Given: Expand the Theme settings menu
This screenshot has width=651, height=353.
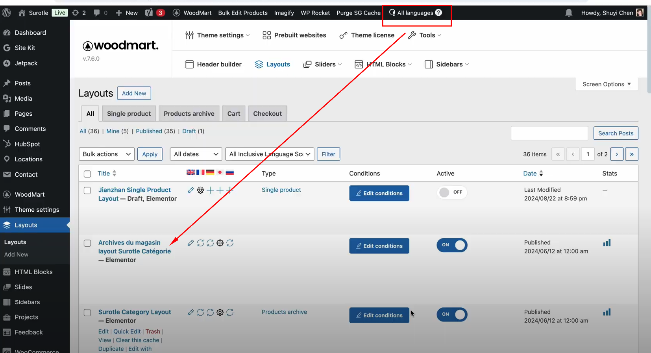Looking at the screenshot, I should coord(217,35).
